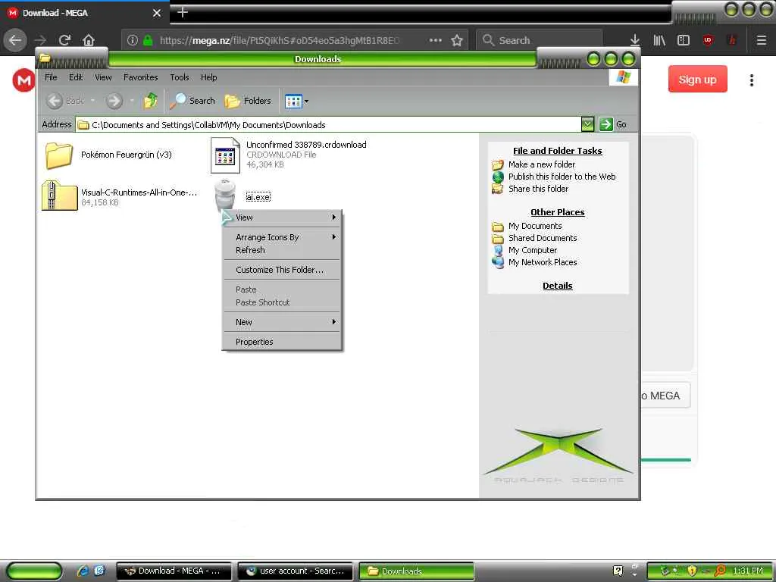Viewport: 776px width, 582px height.
Task: Click the security shield tray icon
Action: tap(692, 571)
